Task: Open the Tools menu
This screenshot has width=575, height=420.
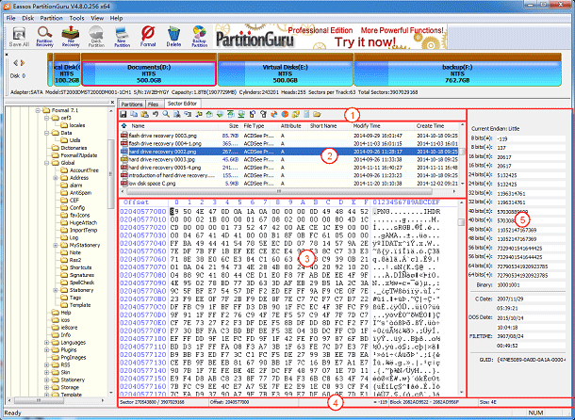Action: tap(76, 18)
